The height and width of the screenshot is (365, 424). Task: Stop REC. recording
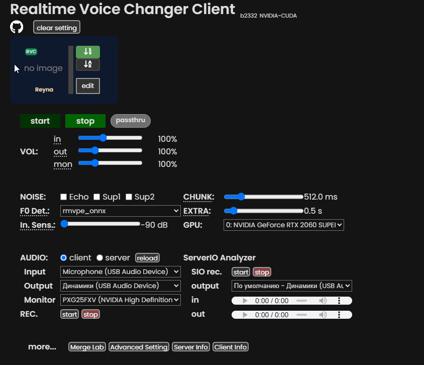(90, 314)
